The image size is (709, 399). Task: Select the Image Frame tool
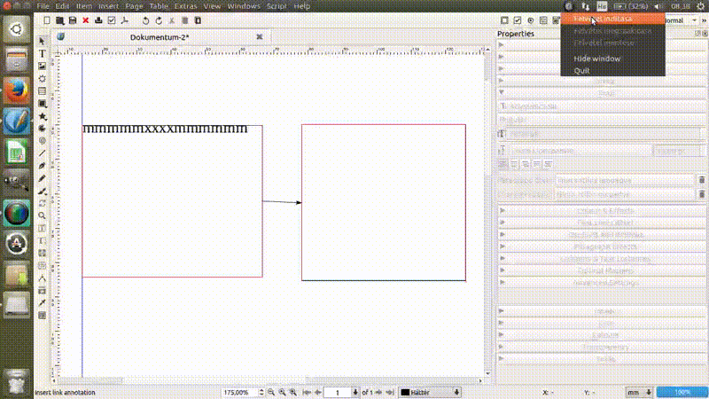42,66
